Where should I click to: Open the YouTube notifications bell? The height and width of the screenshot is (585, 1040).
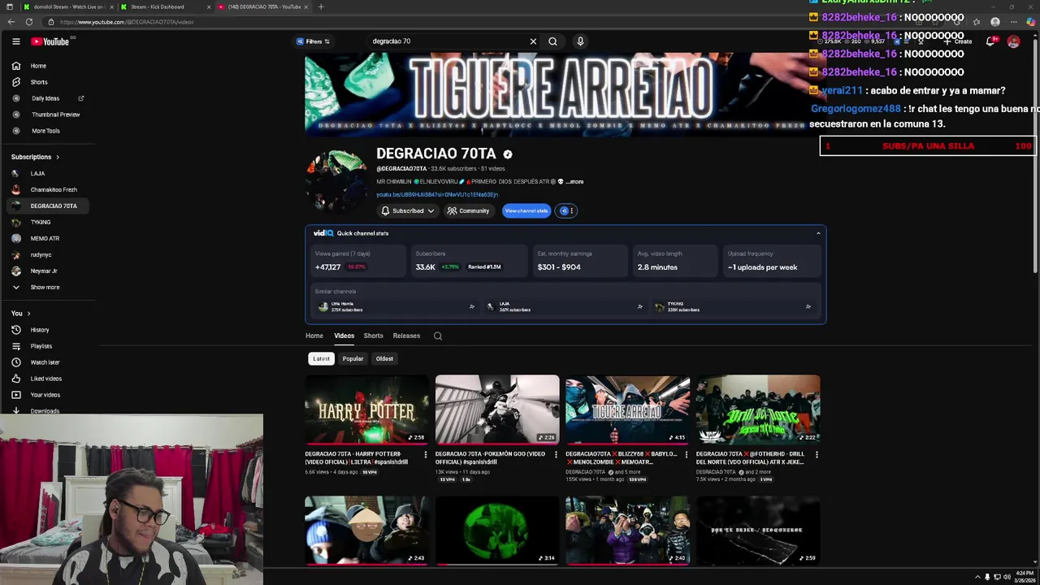(990, 41)
